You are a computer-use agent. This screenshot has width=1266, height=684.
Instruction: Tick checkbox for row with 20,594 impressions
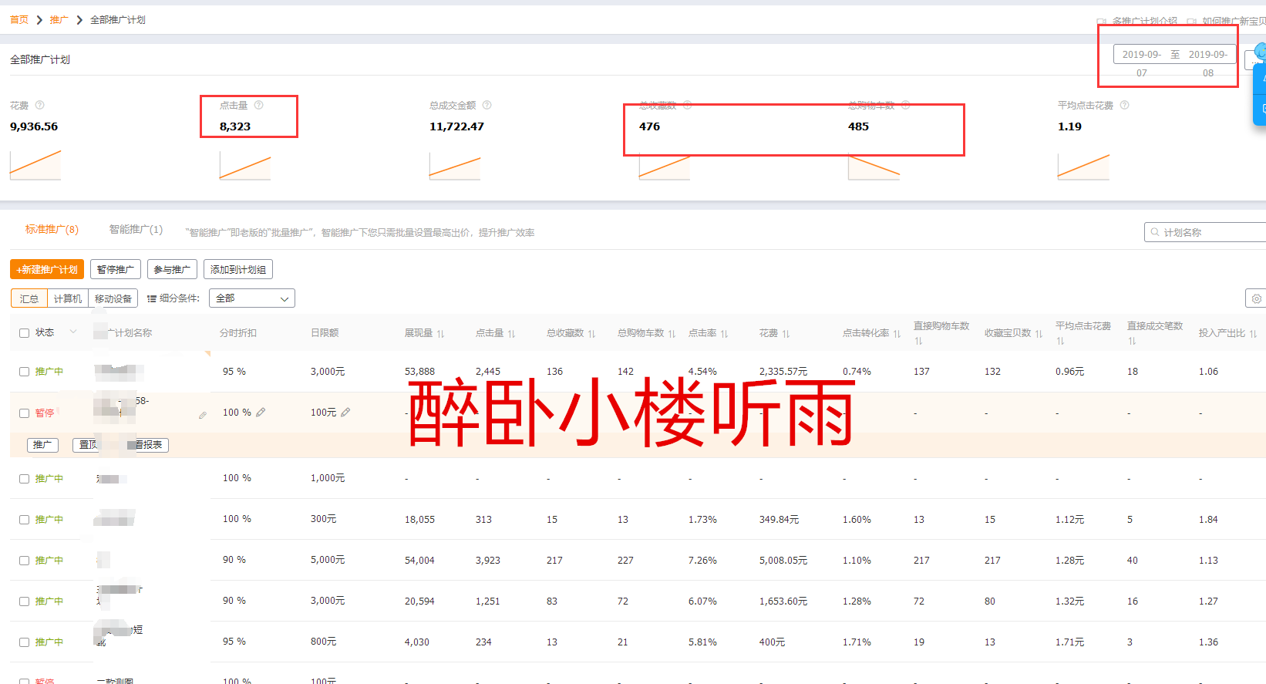[25, 601]
